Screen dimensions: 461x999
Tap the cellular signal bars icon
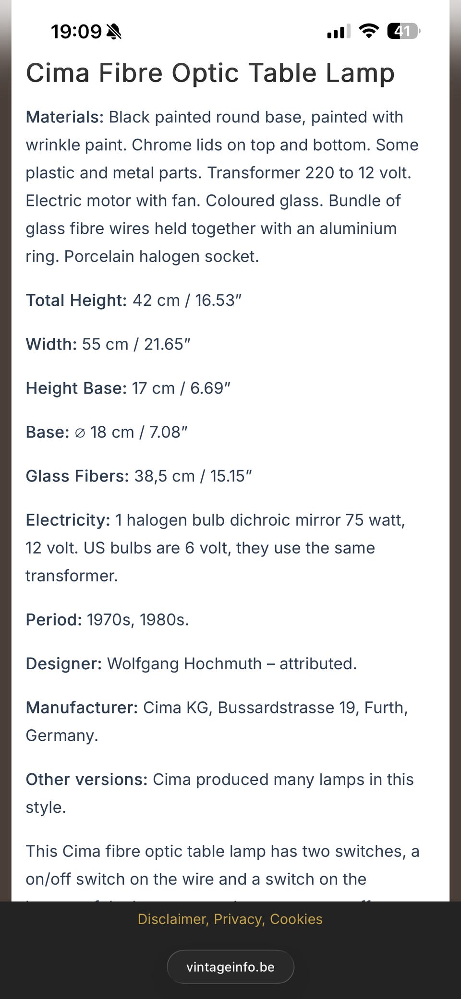pos(339,31)
